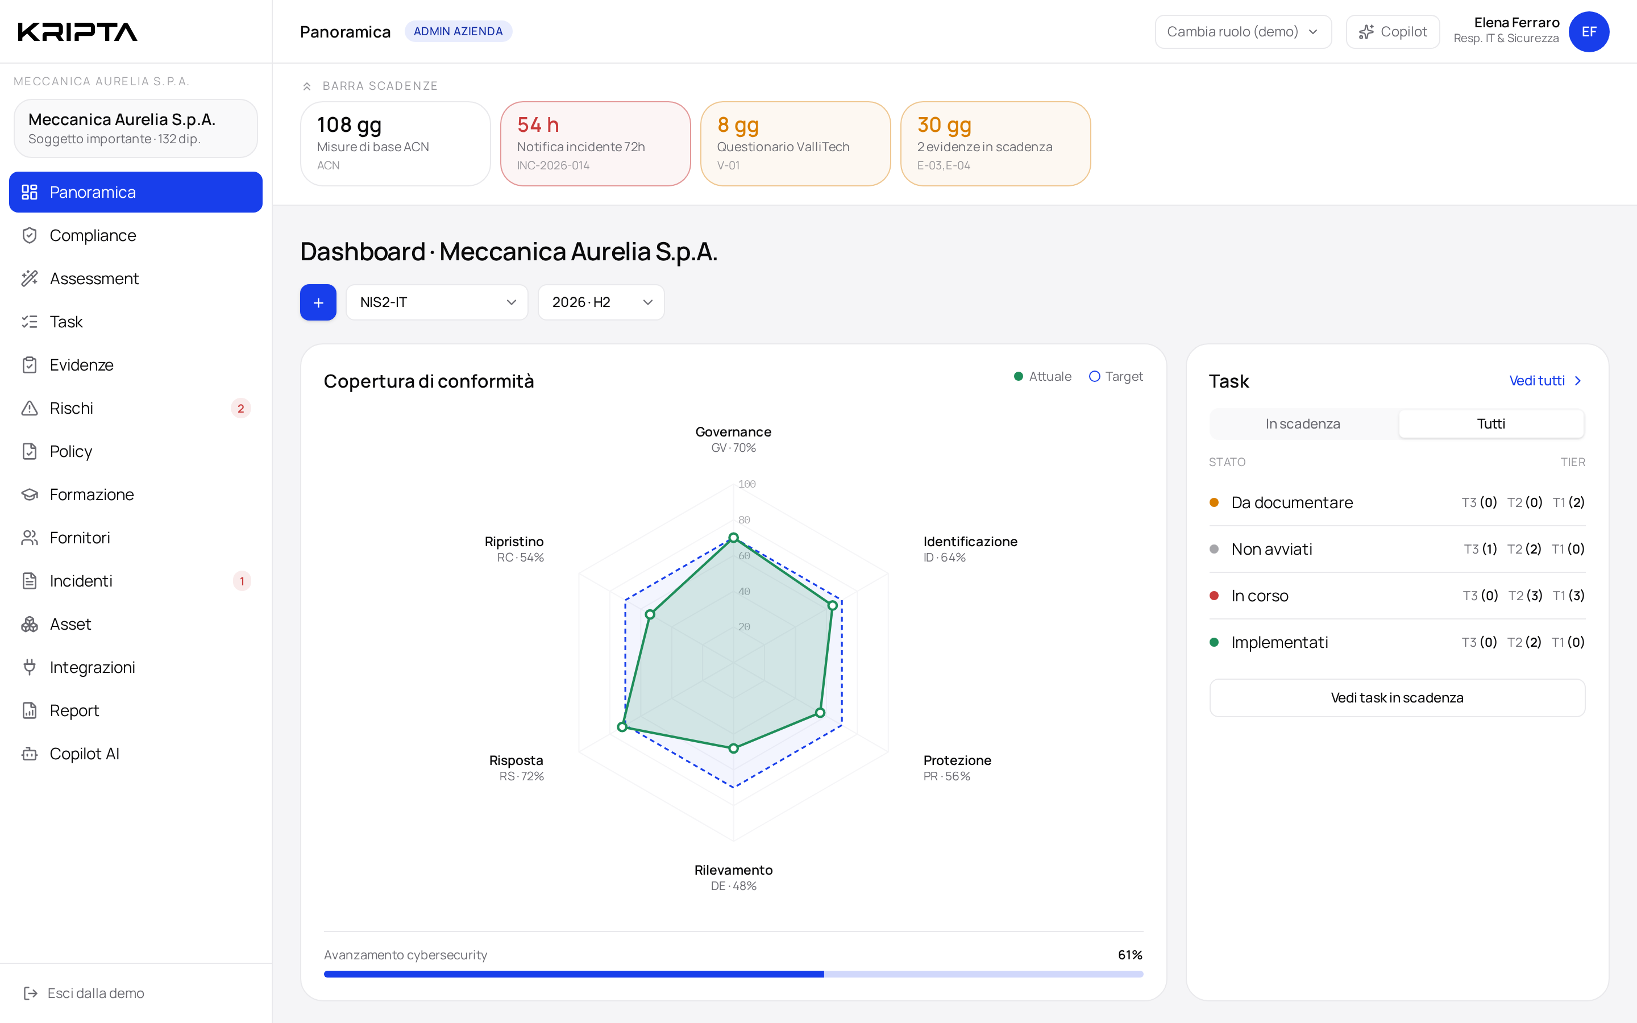This screenshot has height=1023, width=1637.
Task: Click the Non avviati task row
Action: pyautogui.click(x=1397, y=550)
